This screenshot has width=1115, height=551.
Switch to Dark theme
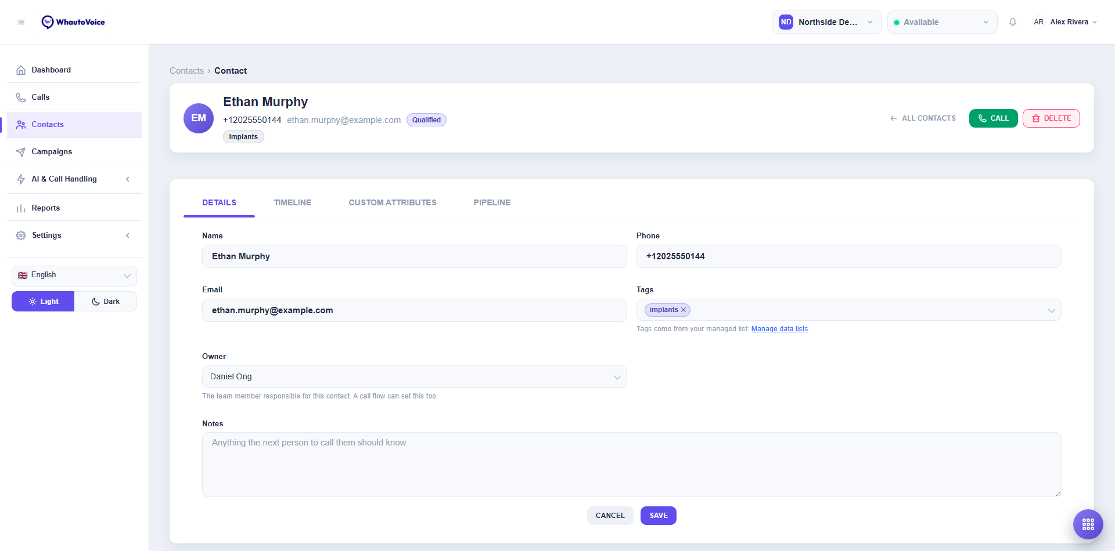tap(106, 302)
